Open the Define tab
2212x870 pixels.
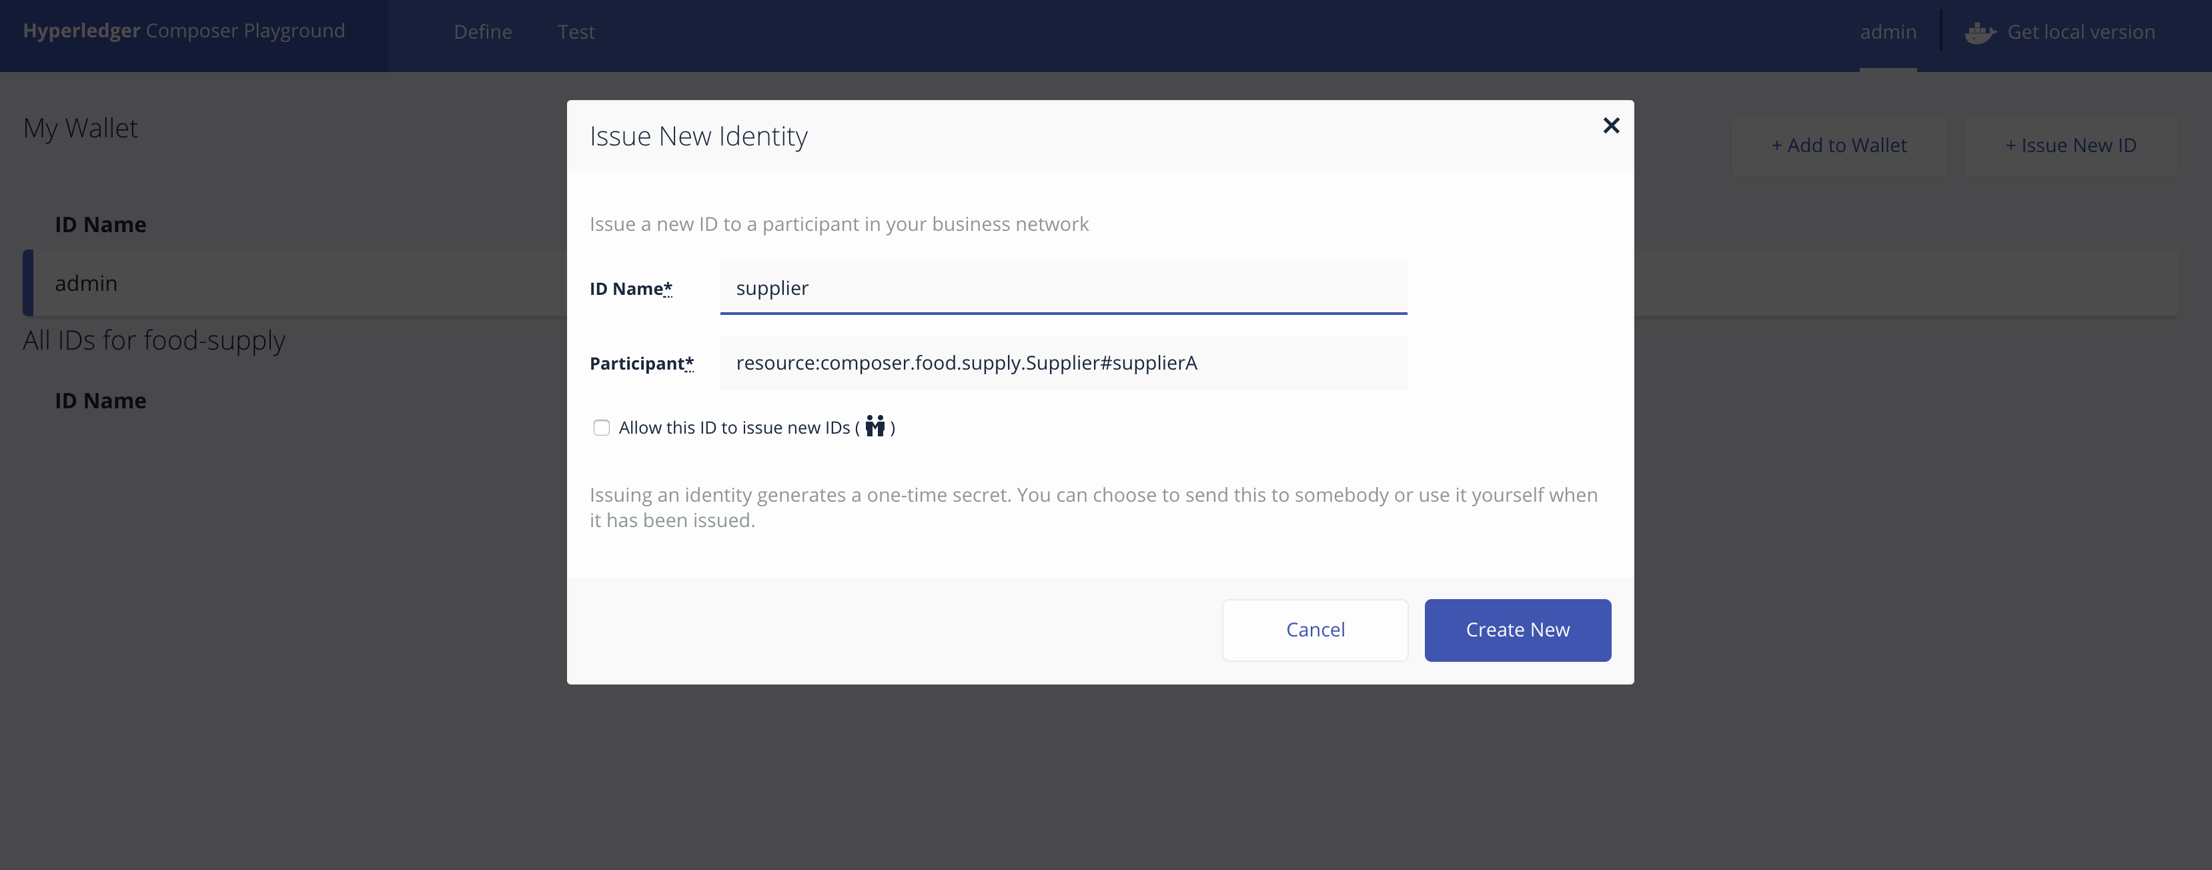point(482,33)
